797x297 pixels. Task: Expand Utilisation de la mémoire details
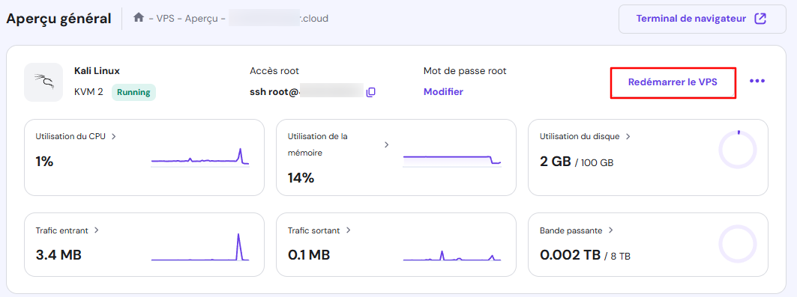click(386, 144)
